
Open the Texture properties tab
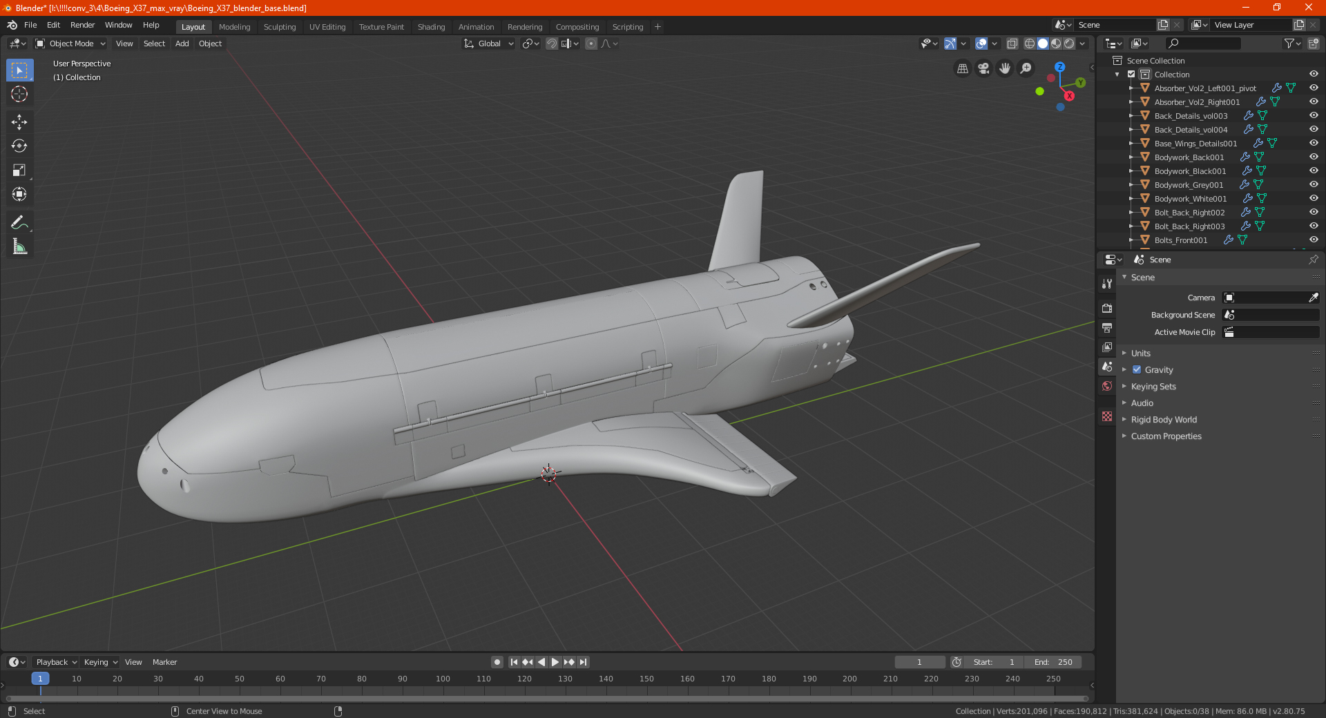(1107, 416)
